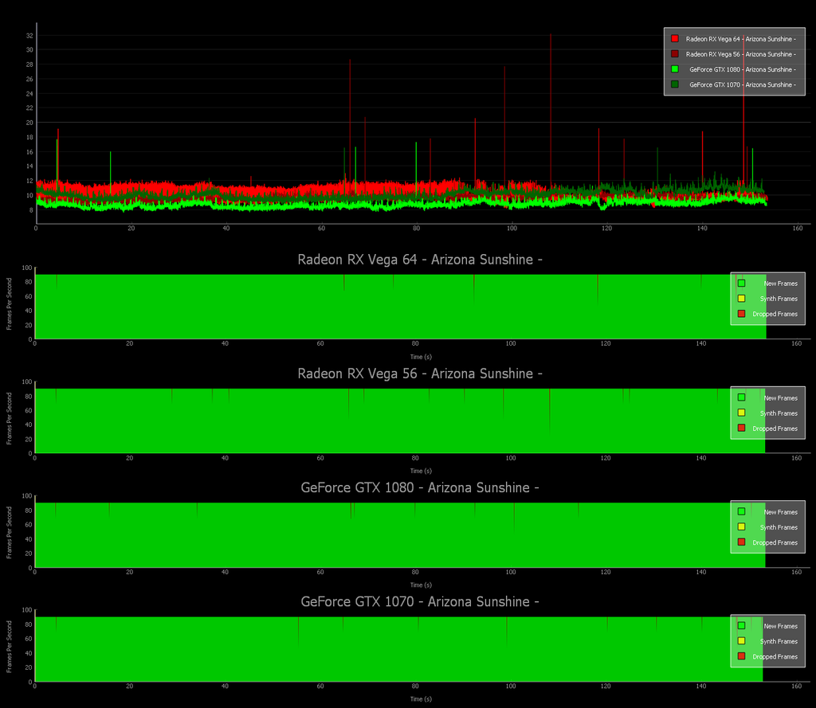This screenshot has width=816, height=708.
Task: Click 'Dropped Frames' label in Vega 64 legend
Action: (x=775, y=314)
